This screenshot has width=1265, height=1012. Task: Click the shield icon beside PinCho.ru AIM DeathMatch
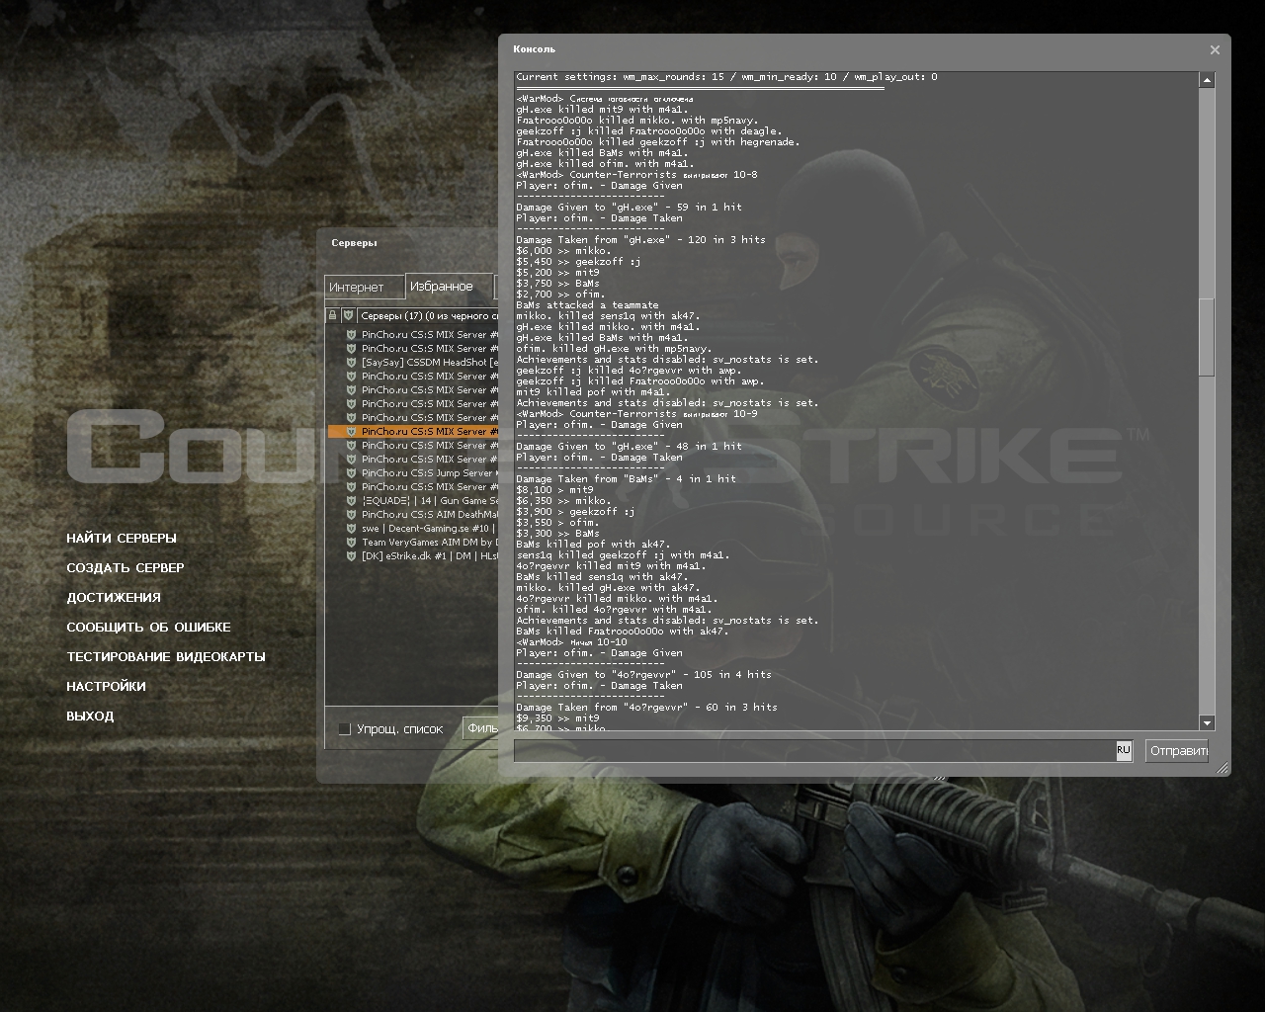(351, 515)
